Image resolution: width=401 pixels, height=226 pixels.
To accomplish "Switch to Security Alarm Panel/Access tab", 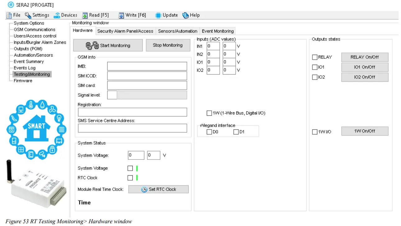I will [x=125, y=31].
